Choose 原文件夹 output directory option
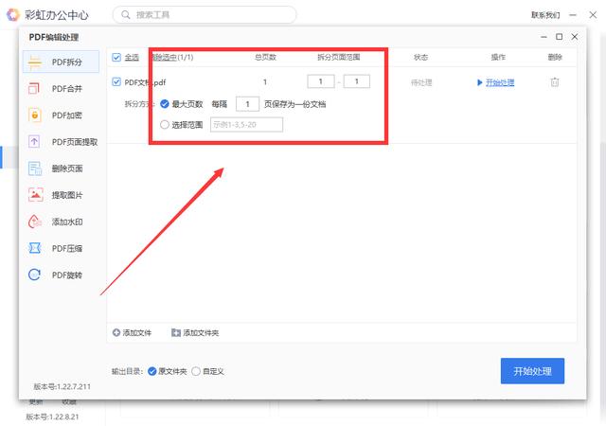 pos(151,371)
